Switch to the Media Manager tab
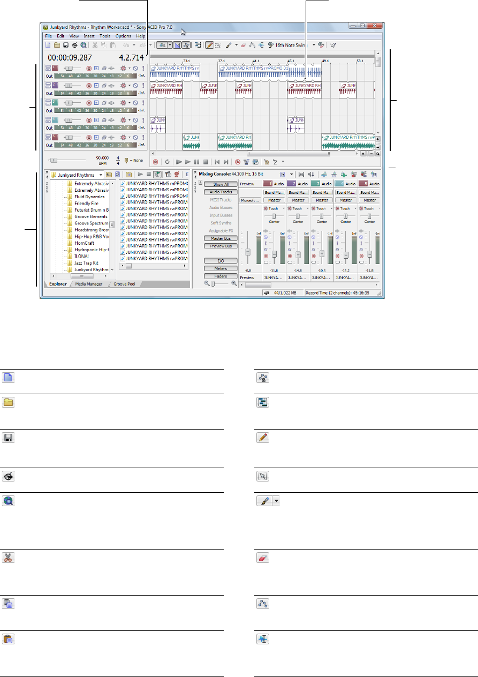The image size is (478, 677). (x=89, y=284)
